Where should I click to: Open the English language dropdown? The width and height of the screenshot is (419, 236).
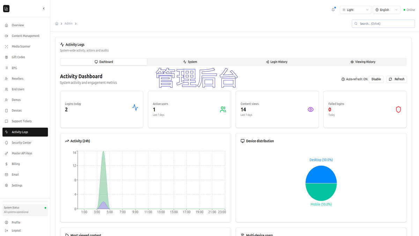click(386, 10)
